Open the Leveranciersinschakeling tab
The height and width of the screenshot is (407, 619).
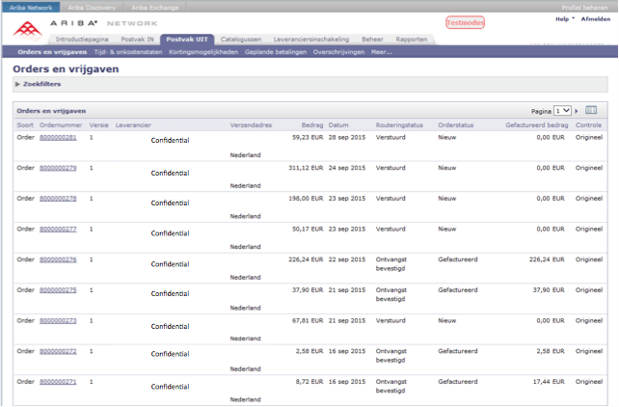point(311,40)
